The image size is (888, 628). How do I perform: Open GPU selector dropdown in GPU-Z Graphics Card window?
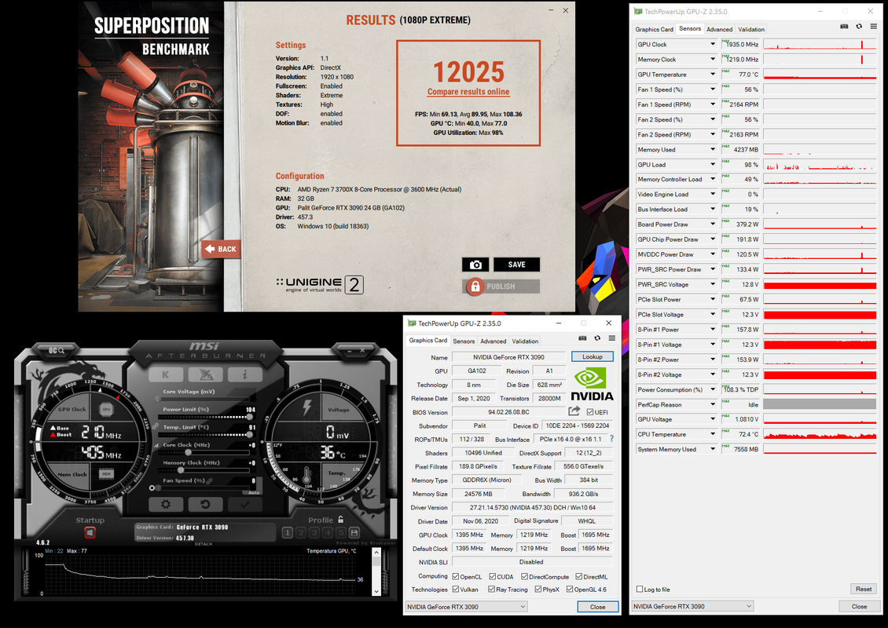[467, 607]
